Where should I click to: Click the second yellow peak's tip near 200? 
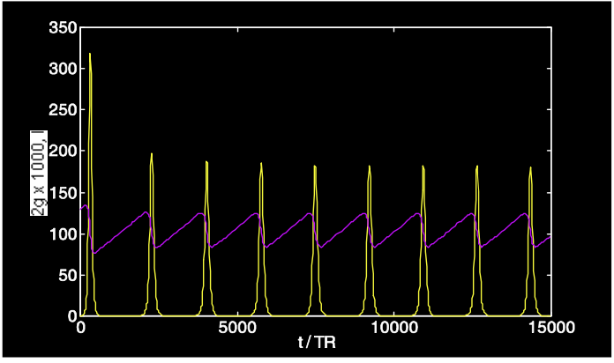[x=152, y=153]
